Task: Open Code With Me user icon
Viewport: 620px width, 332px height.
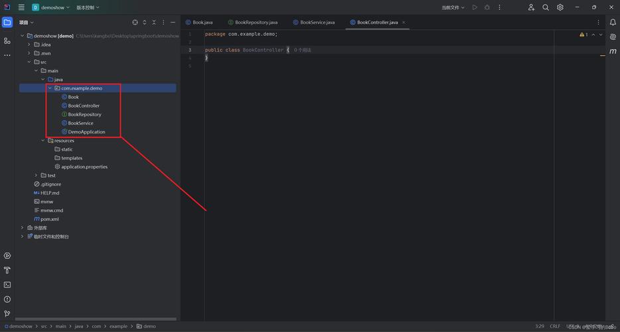Action: [531, 7]
